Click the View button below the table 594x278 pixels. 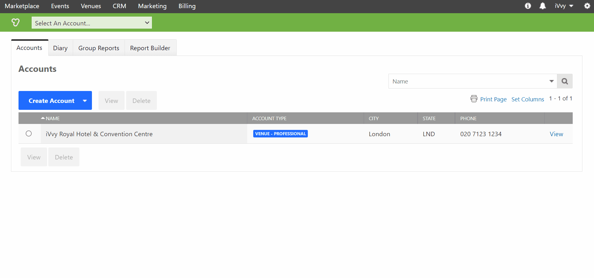coord(34,157)
